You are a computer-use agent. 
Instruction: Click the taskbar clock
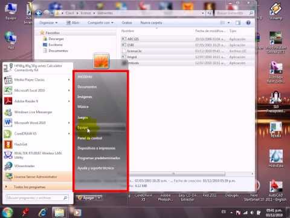274,213
